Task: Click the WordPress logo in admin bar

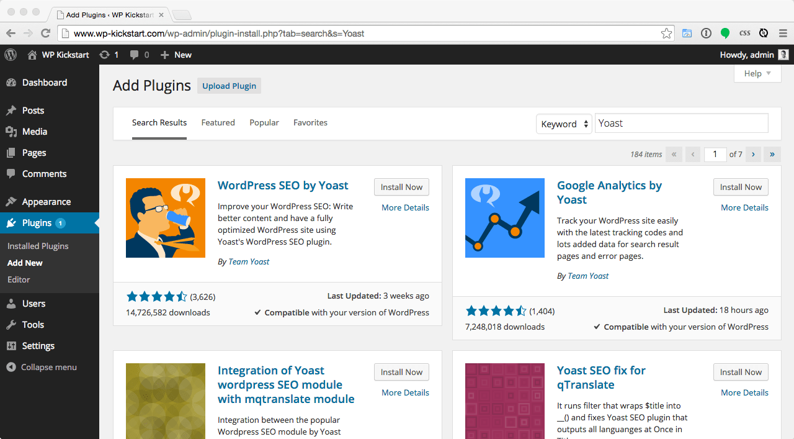Action: 11,55
